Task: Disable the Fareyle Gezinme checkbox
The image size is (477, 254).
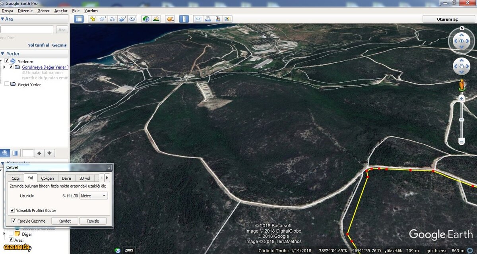Action: (14, 221)
